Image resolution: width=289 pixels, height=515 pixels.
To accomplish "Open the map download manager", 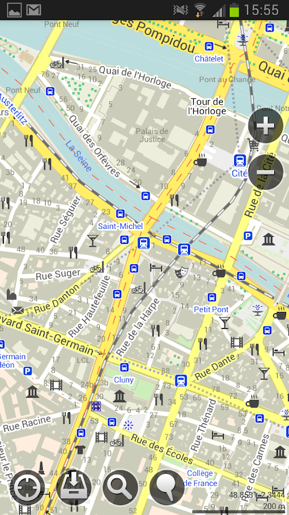I will (x=74, y=488).
